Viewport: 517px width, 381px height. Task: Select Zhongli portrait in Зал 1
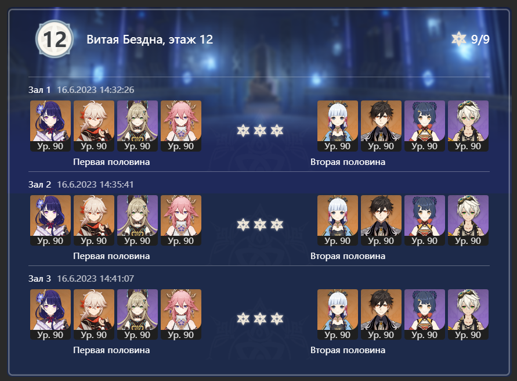click(x=381, y=126)
